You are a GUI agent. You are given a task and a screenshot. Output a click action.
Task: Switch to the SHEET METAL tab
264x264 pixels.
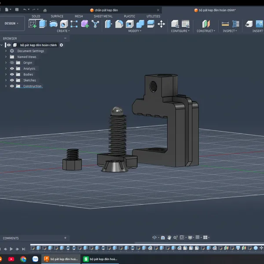tap(103, 16)
